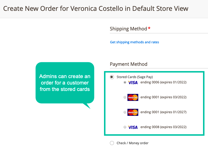This screenshot has height=148, width=208.
Task: Click the text ending 0001 (expires 03/2022)
Action: pyautogui.click(x=163, y=97)
